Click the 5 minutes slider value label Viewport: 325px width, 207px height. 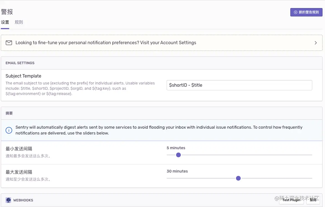click(176, 148)
